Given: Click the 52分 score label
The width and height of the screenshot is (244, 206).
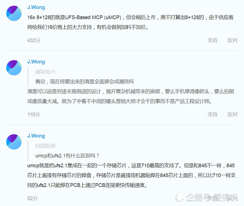Looking at the screenshot, I should coord(33,198).
